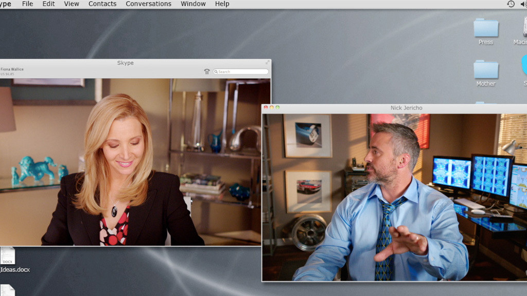Open the Ideas.docx file icon
The height and width of the screenshot is (296, 527).
(x=7, y=256)
